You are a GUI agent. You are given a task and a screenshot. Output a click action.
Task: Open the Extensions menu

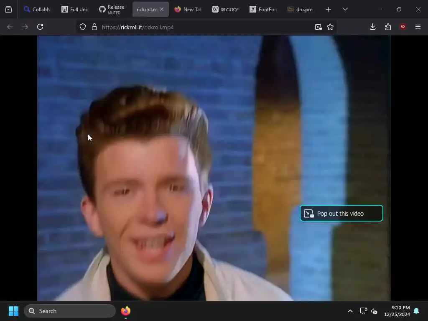coord(388,27)
